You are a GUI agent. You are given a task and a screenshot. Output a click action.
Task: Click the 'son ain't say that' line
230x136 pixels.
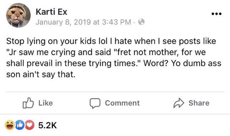[41, 74]
